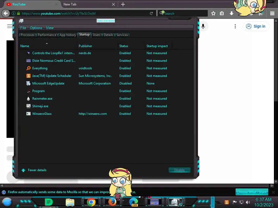Sort startup list by Name column
The height and width of the screenshot is (208, 278).
48,46
